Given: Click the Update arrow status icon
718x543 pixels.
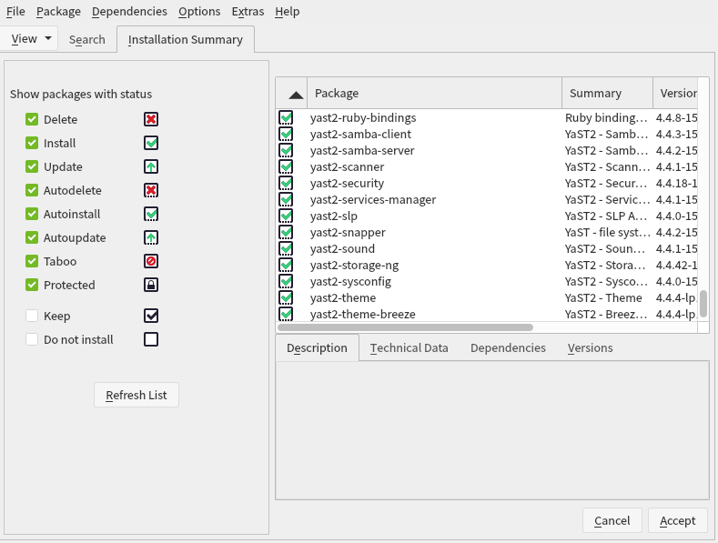Looking at the screenshot, I should [x=151, y=166].
